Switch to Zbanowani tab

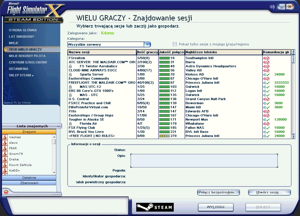(29, 183)
